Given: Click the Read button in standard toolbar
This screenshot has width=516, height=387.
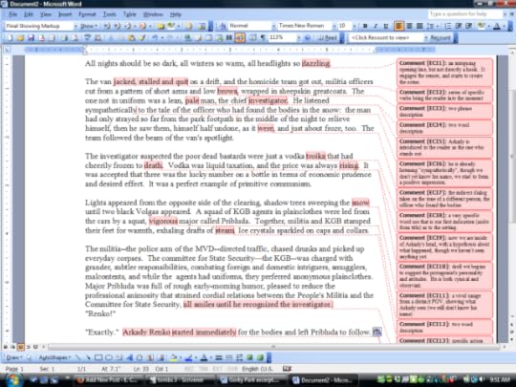Looking at the screenshot, I should [327, 38].
